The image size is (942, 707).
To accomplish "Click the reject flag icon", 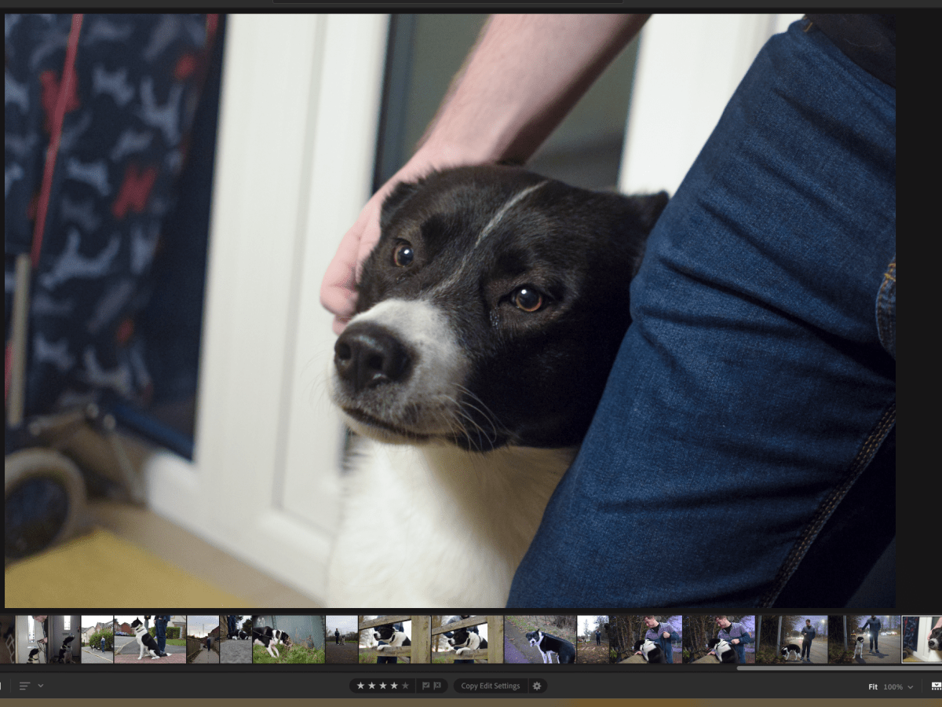I will (x=436, y=685).
